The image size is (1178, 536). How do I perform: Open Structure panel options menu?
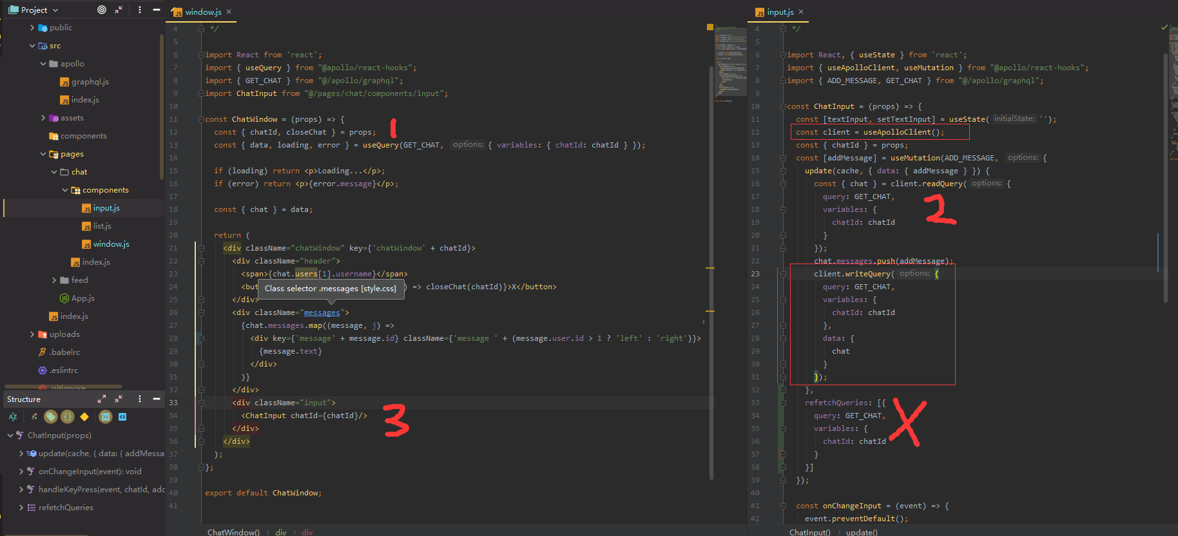click(140, 399)
